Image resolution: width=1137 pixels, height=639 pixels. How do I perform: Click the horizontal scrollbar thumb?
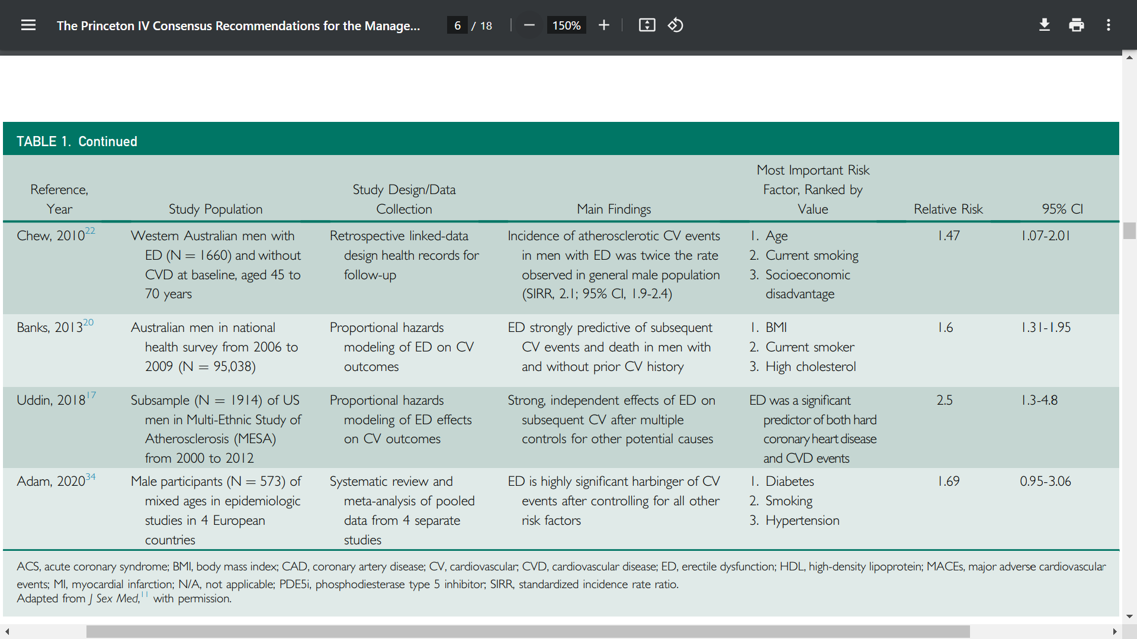(528, 632)
